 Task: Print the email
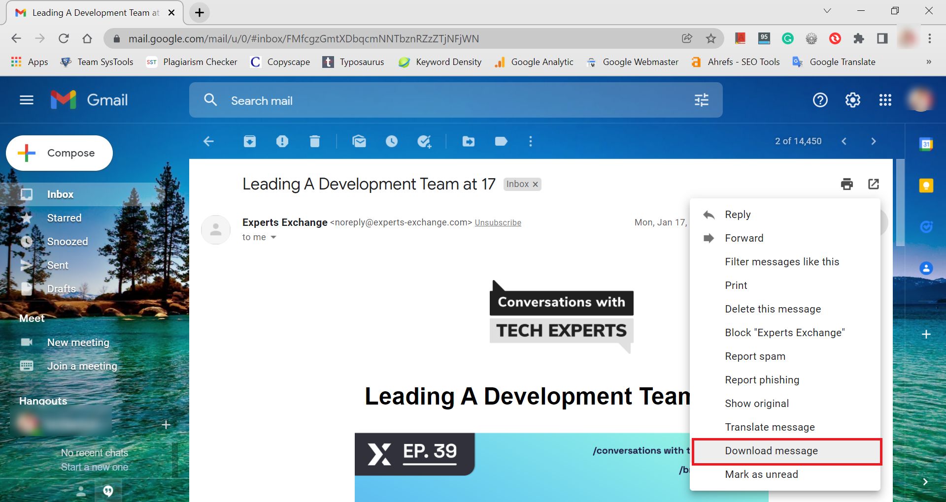[x=847, y=184]
